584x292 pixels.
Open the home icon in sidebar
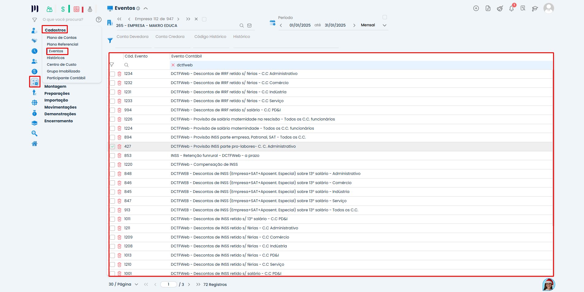[35, 144]
